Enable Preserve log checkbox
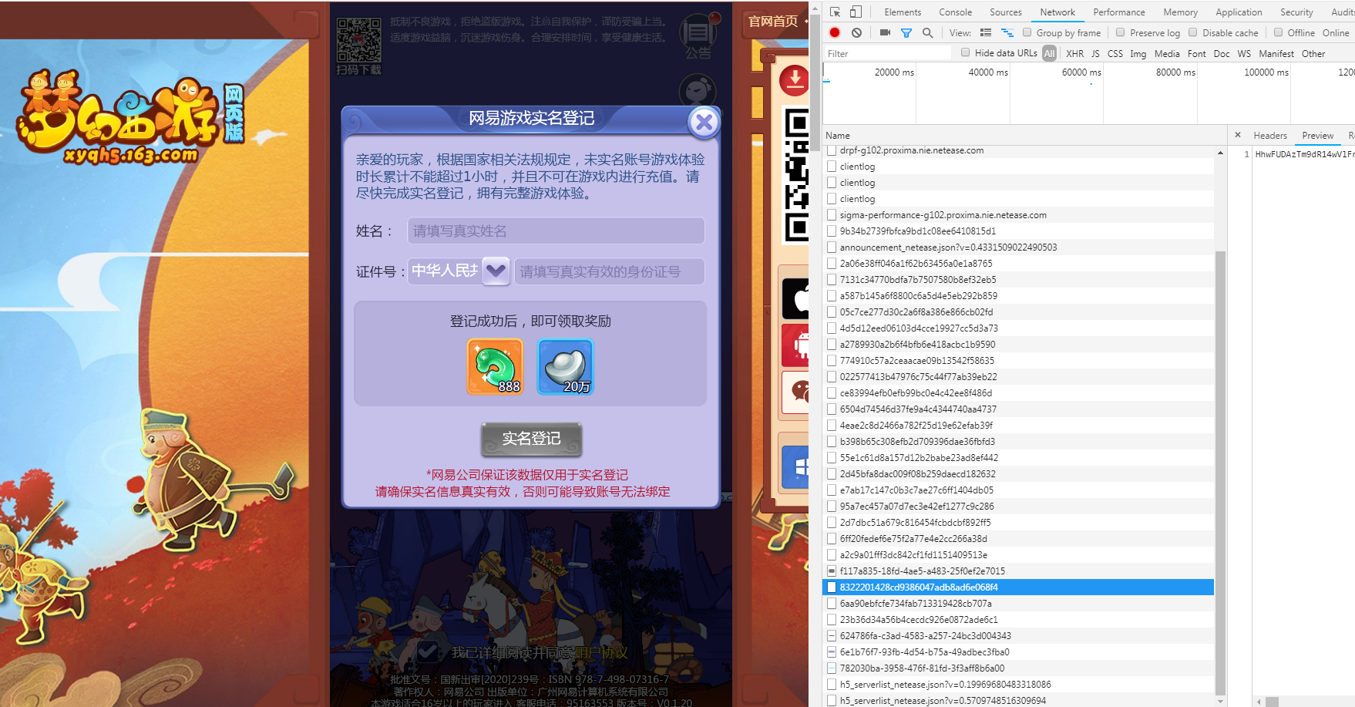The image size is (1355, 707). coord(1121,32)
